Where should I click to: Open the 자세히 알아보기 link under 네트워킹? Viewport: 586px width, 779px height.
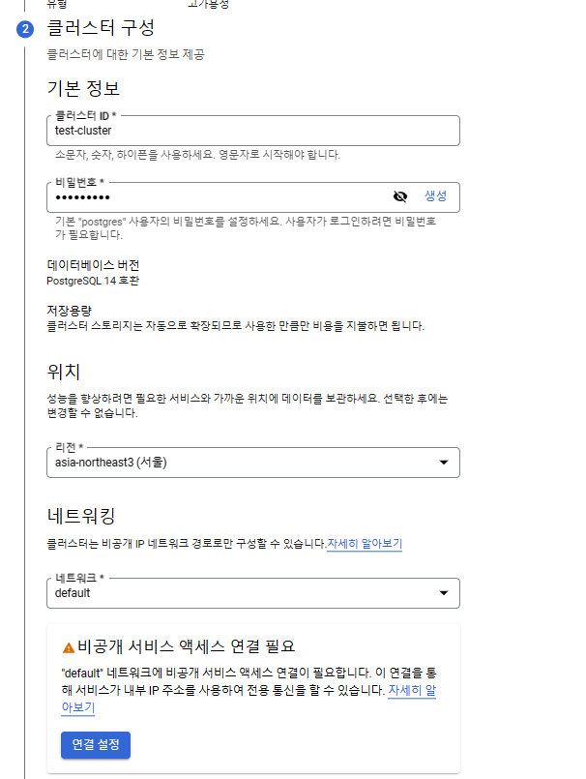[365, 544]
